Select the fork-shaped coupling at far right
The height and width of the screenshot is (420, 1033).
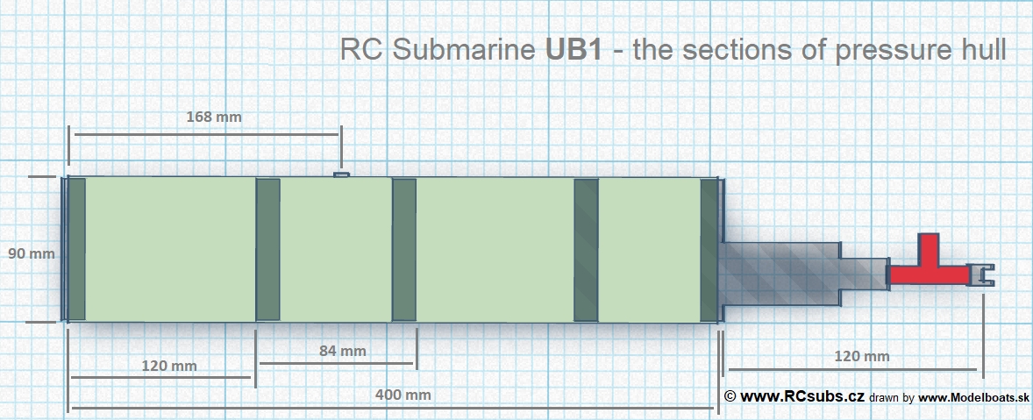point(980,275)
